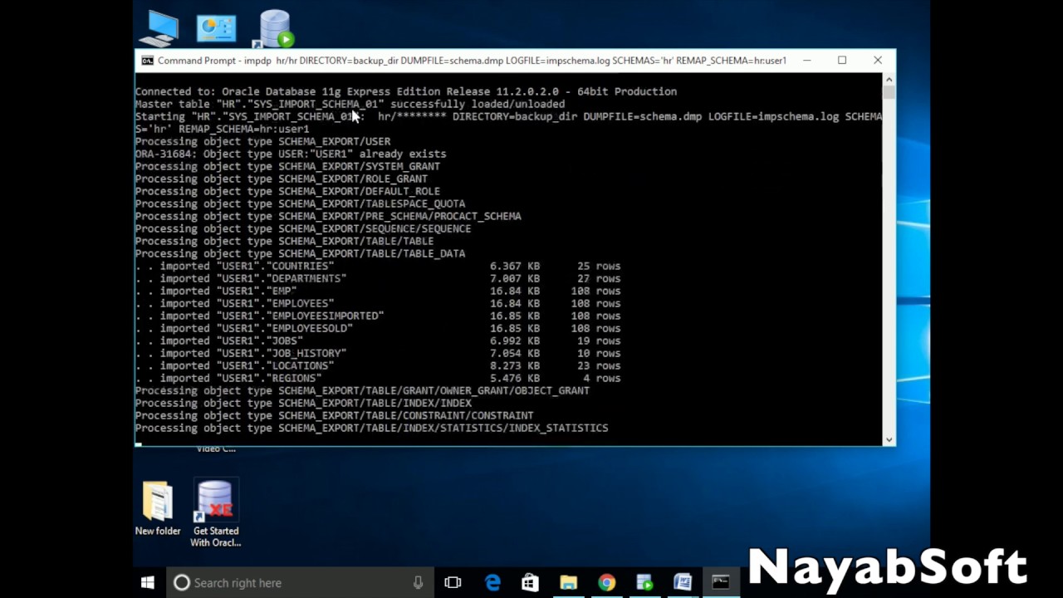1063x598 pixels.
Task: Open Task View from the taskbar
Action: [x=453, y=583]
